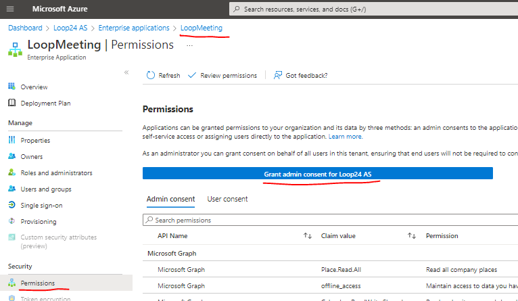
Task: Open the Provisioning blade
Action: (39, 222)
